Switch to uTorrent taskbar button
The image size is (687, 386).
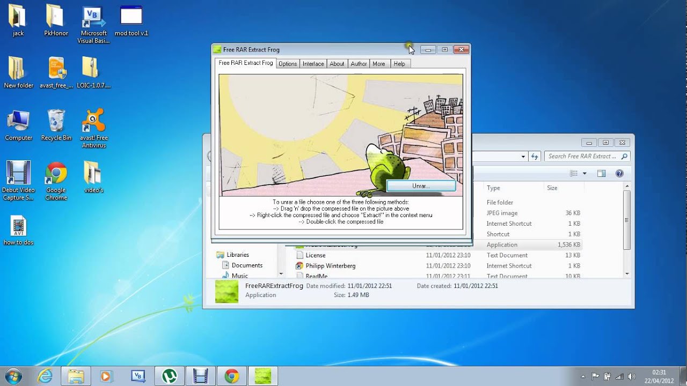pos(170,376)
